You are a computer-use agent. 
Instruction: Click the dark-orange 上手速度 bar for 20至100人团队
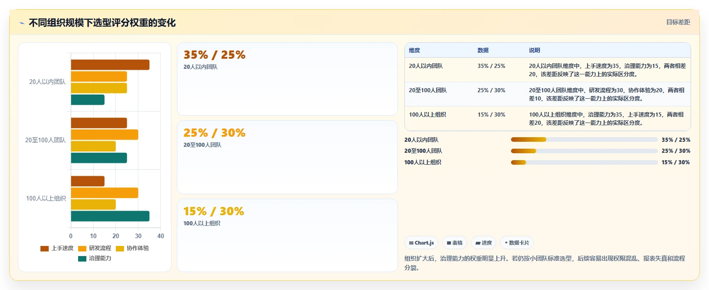tap(99, 123)
